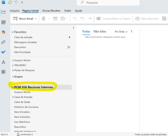Click the Undo arrow in quick access
This screenshot has height=136, width=168.
click(x=16, y=2)
